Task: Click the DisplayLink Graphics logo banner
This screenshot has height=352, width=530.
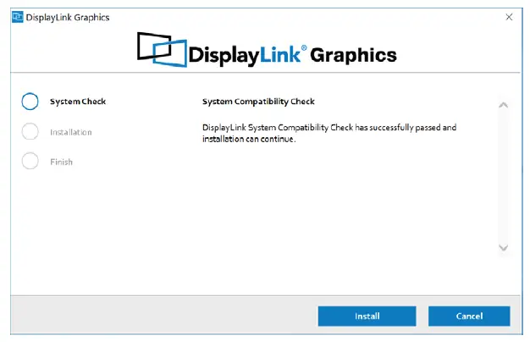Action: pos(267,50)
